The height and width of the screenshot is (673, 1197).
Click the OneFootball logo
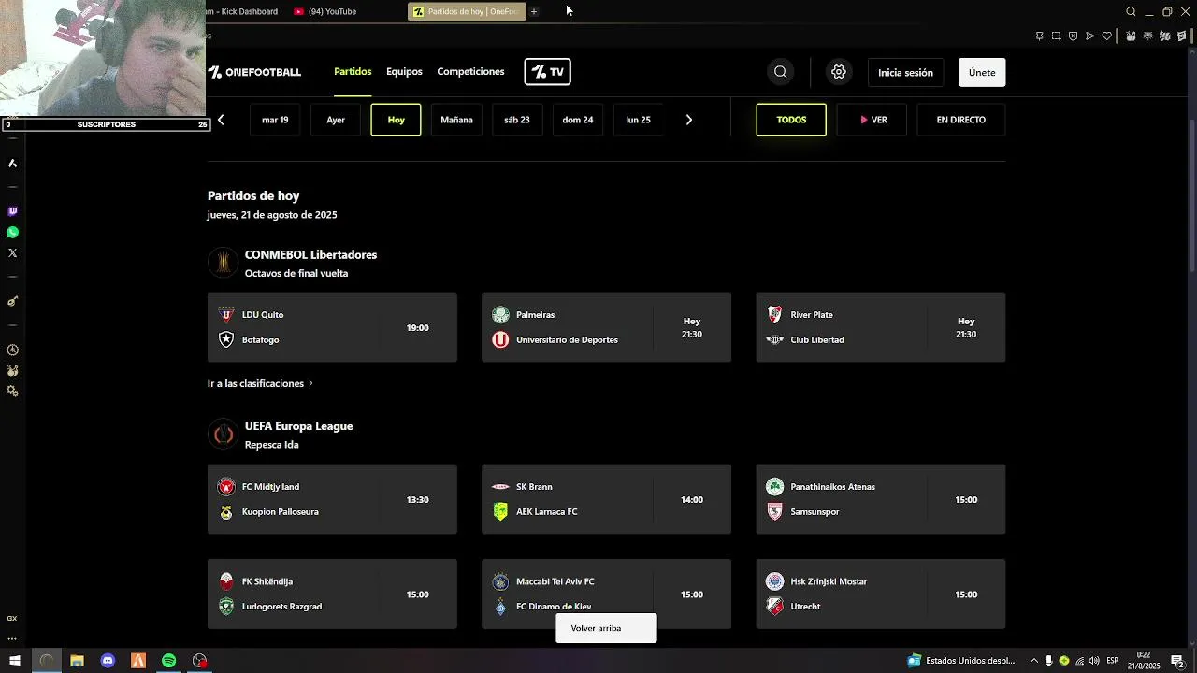(254, 72)
